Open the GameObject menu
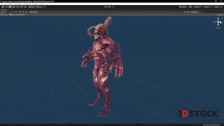This screenshot has width=224, height=126. 18,4
